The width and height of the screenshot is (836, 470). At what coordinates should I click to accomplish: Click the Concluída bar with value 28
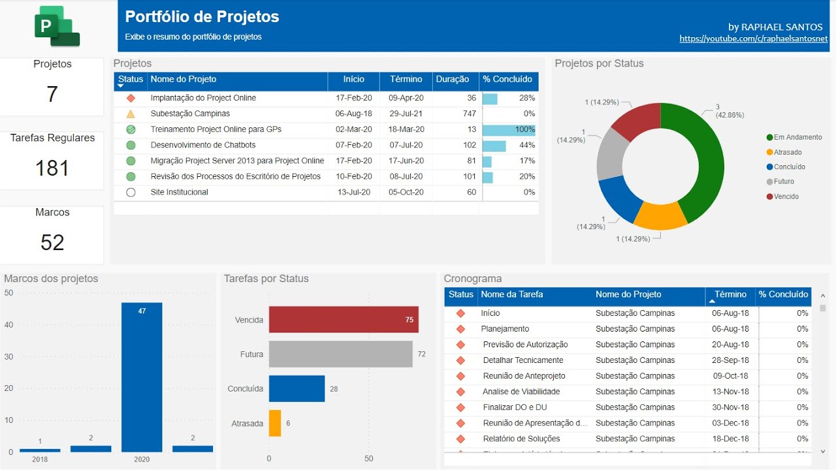[x=297, y=388]
